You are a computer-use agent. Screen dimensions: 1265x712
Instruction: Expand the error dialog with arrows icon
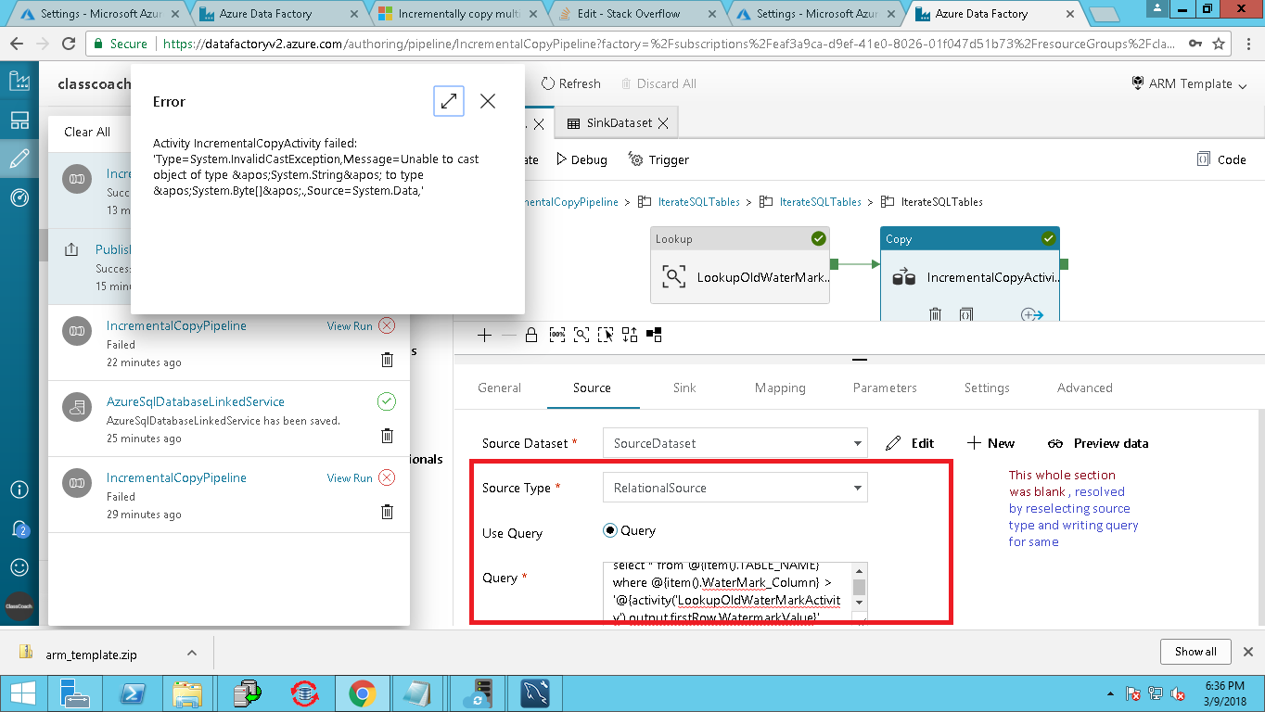pyautogui.click(x=449, y=101)
